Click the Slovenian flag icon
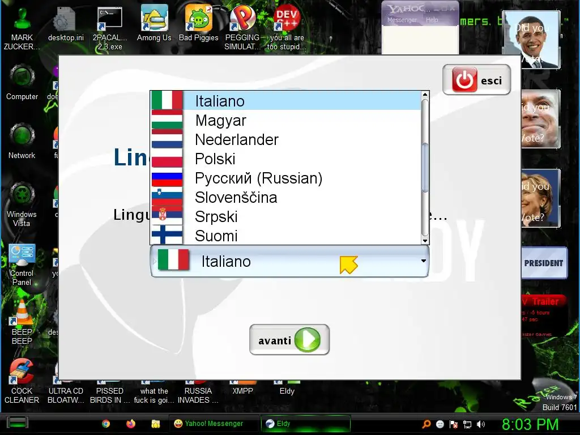 [167, 196]
